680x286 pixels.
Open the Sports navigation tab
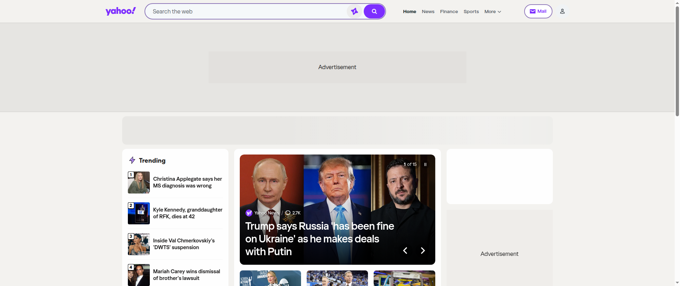[x=471, y=12]
